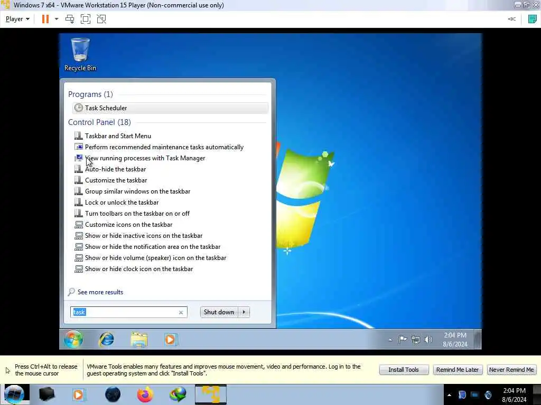
Task: Open the green globe download app on host taskbar
Action: click(x=178, y=394)
